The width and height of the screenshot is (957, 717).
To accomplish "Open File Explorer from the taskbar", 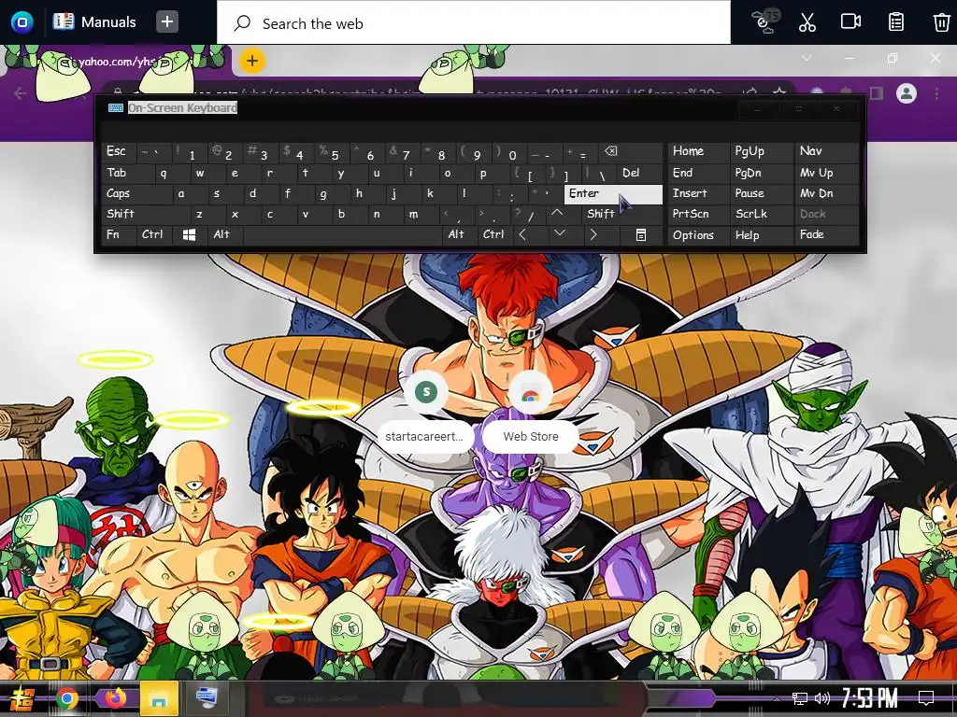I will click(x=159, y=698).
